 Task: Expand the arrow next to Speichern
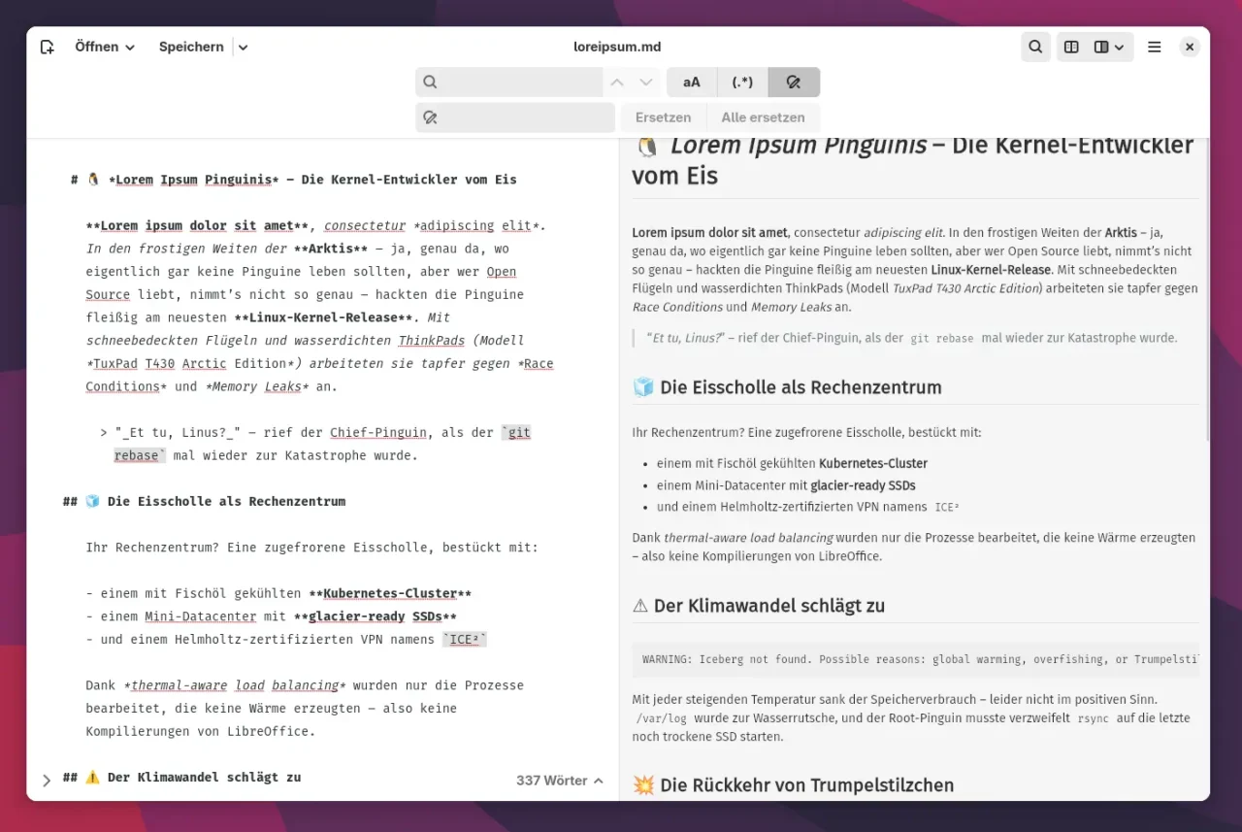(x=244, y=47)
